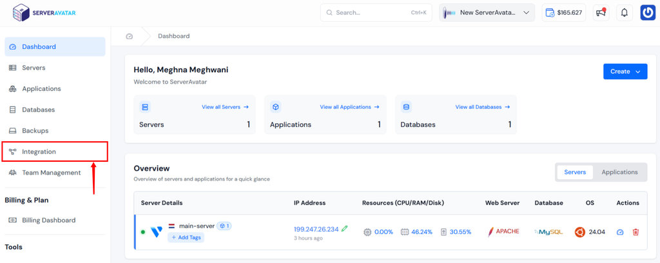Click Dashboard breadcrumb text
Image resolution: width=660 pixels, height=263 pixels.
point(174,36)
